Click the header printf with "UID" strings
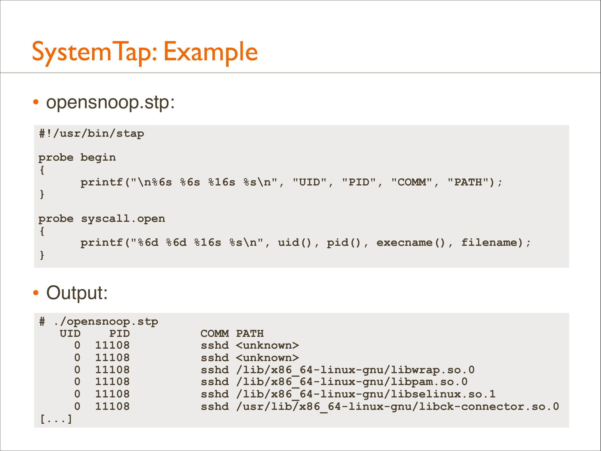601x451 pixels. (x=291, y=182)
